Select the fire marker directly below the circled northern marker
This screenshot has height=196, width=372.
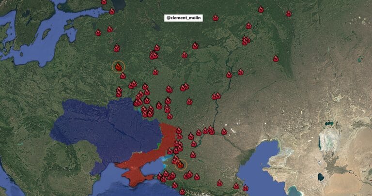[123, 76]
